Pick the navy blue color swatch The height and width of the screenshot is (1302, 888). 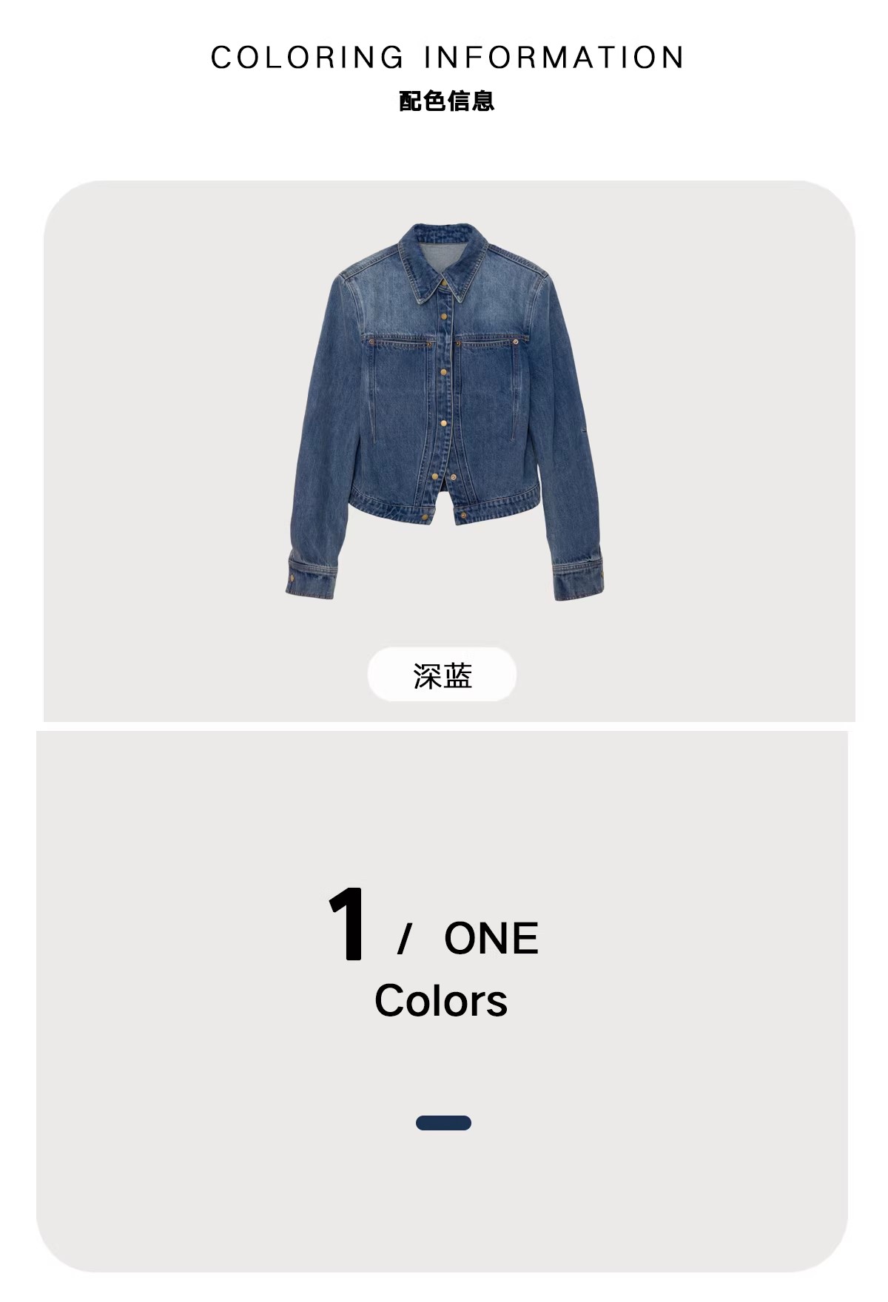(443, 1123)
